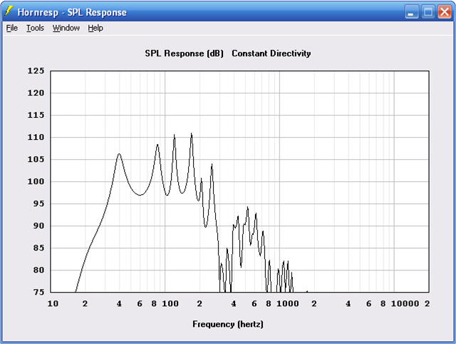Click the 95 dB y-axis label
Screen dimensions: 456x344
pyautogui.click(x=38, y=203)
